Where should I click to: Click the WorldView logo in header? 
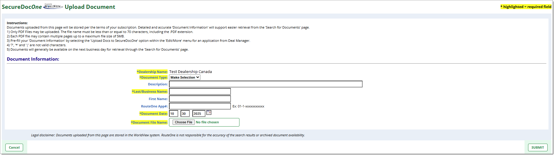coord(53,6)
